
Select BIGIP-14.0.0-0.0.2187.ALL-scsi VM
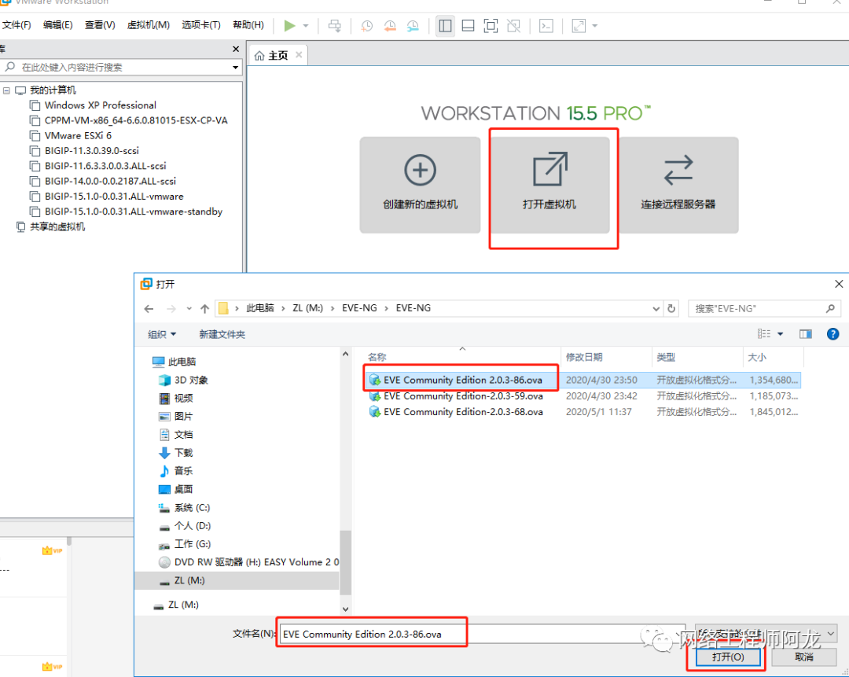[x=110, y=181]
